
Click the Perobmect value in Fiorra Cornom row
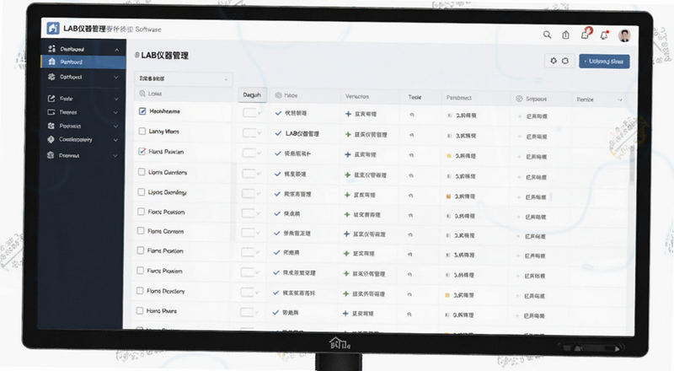point(465,236)
